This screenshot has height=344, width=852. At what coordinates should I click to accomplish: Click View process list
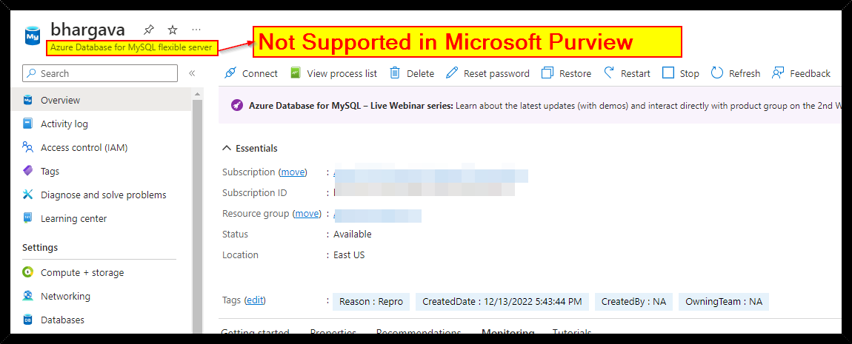click(333, 73)
